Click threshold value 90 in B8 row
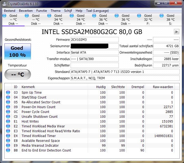 (x=142, y=150)
